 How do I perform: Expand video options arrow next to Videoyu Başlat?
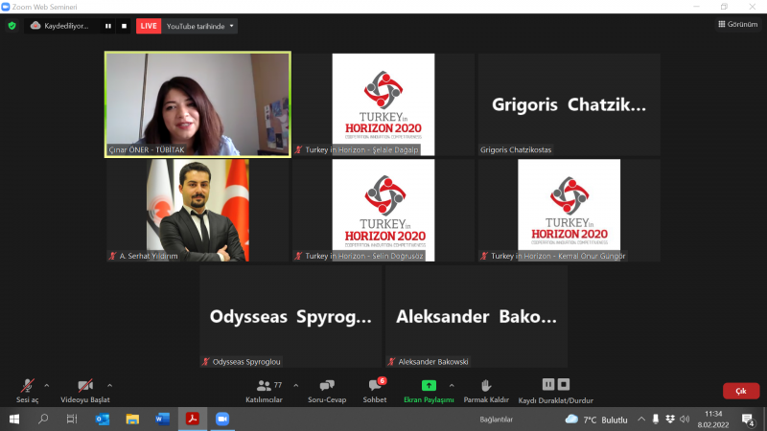tap(110, 386)
